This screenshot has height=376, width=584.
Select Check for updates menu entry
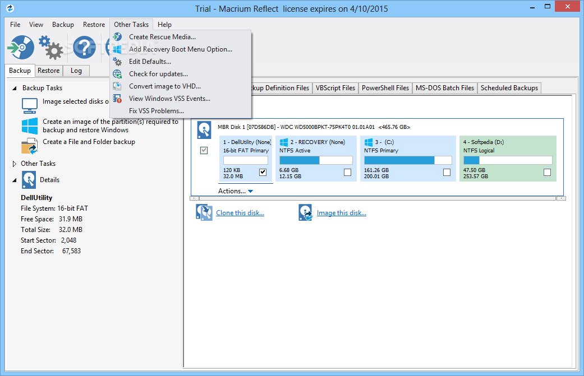181,73
